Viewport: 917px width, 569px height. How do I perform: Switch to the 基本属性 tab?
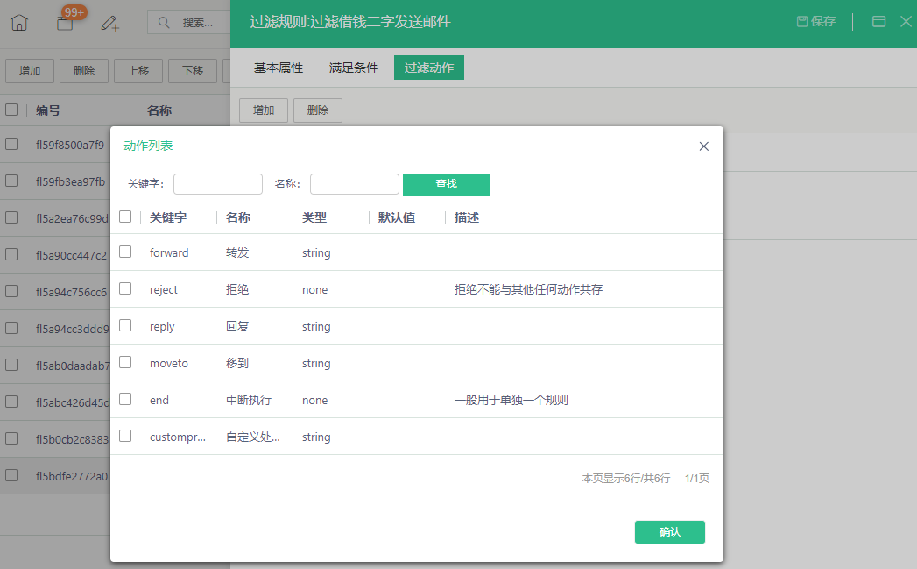point(279,68)
